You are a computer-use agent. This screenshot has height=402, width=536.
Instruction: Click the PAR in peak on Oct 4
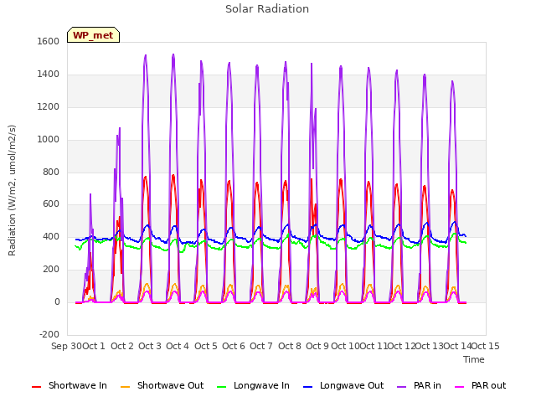tap(173, 54)
